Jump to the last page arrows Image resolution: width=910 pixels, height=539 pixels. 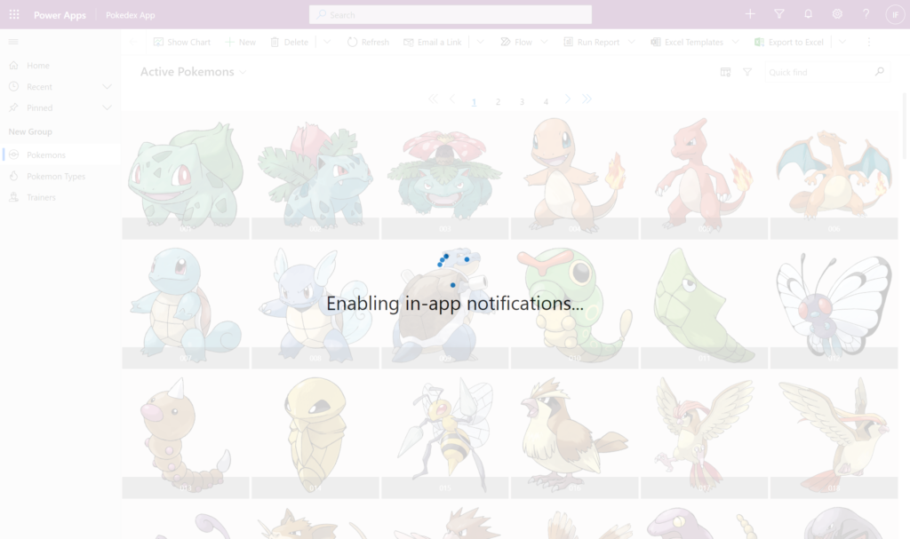(x=587, y=99)
